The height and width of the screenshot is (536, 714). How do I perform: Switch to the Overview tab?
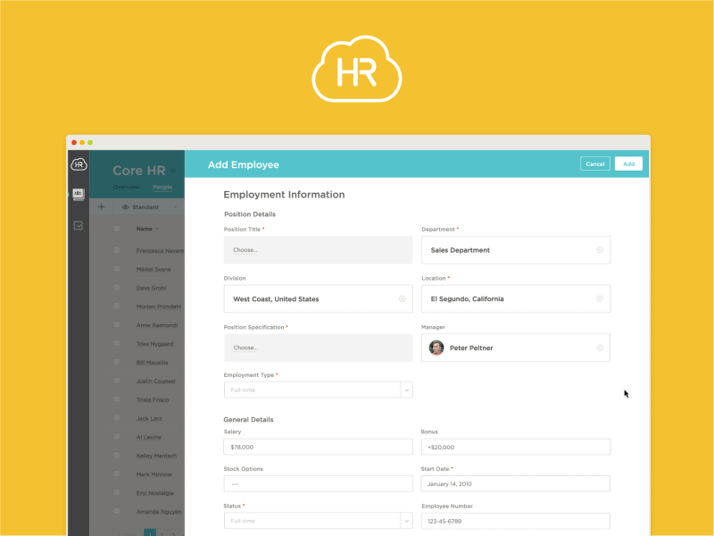pos(125,188)
